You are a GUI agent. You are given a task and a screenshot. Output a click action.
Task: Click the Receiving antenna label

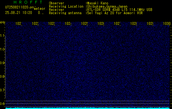65,13
